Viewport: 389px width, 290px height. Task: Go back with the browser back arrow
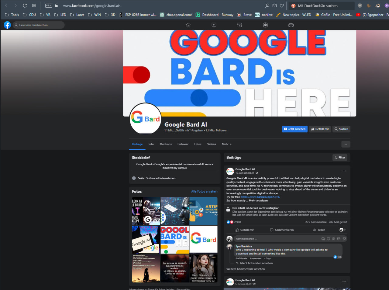point(6,5)
